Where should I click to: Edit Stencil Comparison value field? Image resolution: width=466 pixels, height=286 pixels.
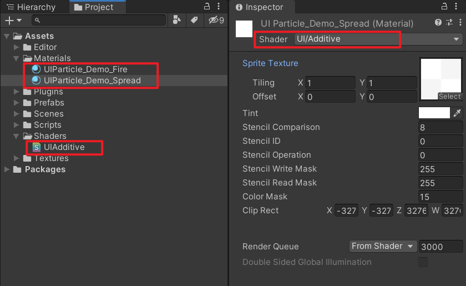tap(440, 127)
